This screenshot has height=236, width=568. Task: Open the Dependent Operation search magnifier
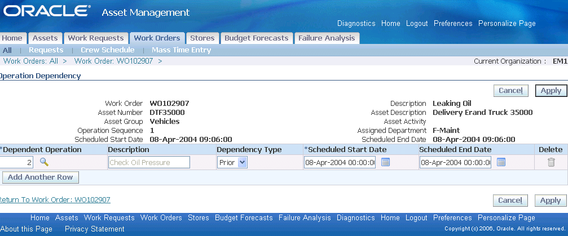(44, 162)
